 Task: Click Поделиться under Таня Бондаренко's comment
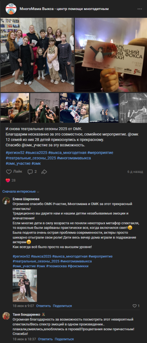pyautogui.click(x=64, y=339)
